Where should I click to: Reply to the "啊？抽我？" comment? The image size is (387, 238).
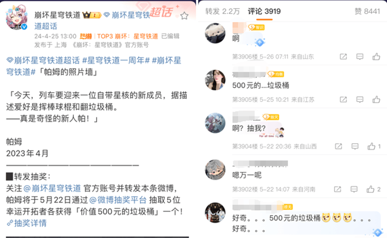coord(355,146)
